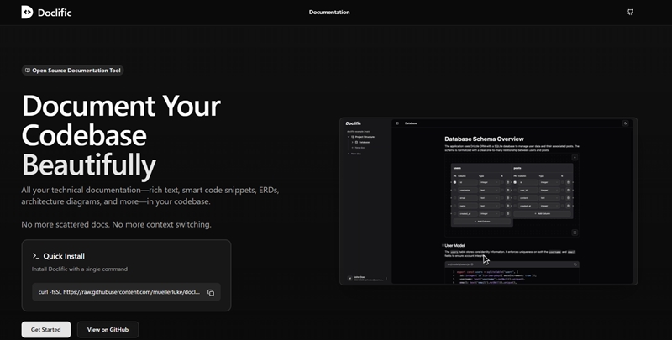Click the plus icon above the ERD tables
The image size is (672, 340).
574,157
